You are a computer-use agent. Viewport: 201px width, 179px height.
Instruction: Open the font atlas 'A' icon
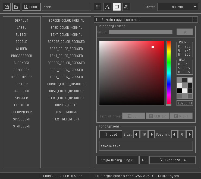(107, 7)
